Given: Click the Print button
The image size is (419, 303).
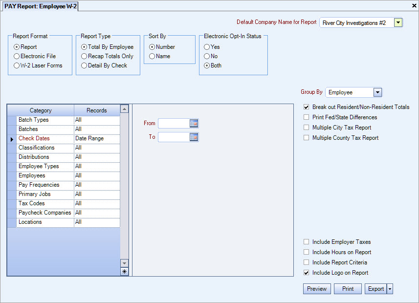Looking at the screenshot, I should click(x=348, y=289).
